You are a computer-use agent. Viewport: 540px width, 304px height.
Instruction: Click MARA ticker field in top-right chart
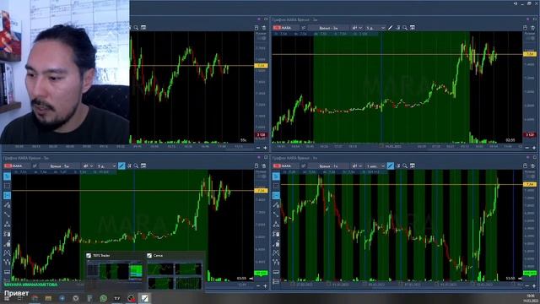click(287, 28)
